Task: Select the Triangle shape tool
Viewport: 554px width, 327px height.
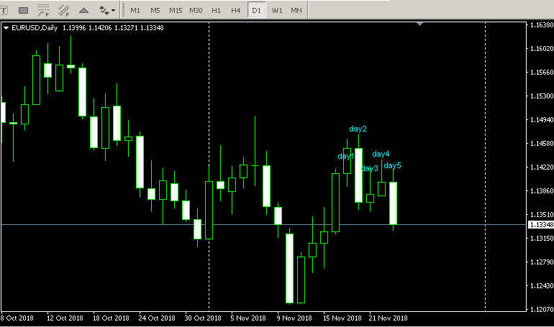Action: (83, 11)
